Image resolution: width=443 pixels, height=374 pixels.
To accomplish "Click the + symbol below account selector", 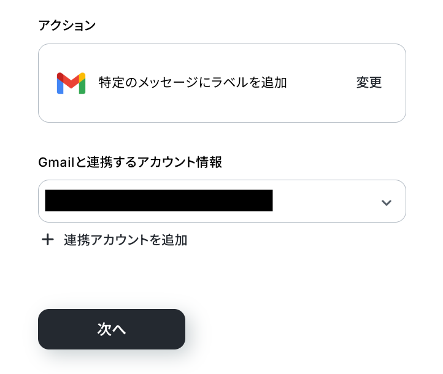I will [x=47, y=240].
